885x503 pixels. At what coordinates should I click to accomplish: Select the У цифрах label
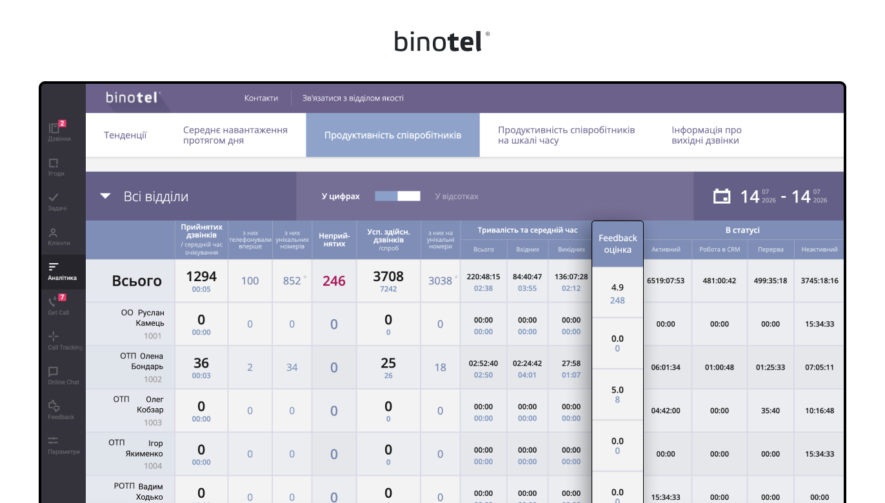[x=341, y=196]
